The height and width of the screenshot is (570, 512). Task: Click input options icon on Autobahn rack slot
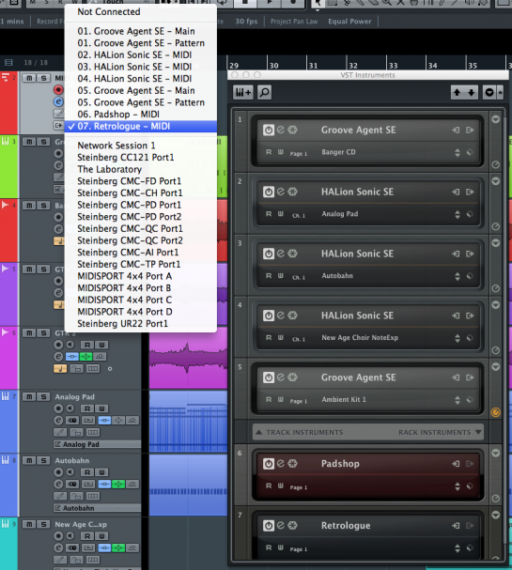point(456,254)
